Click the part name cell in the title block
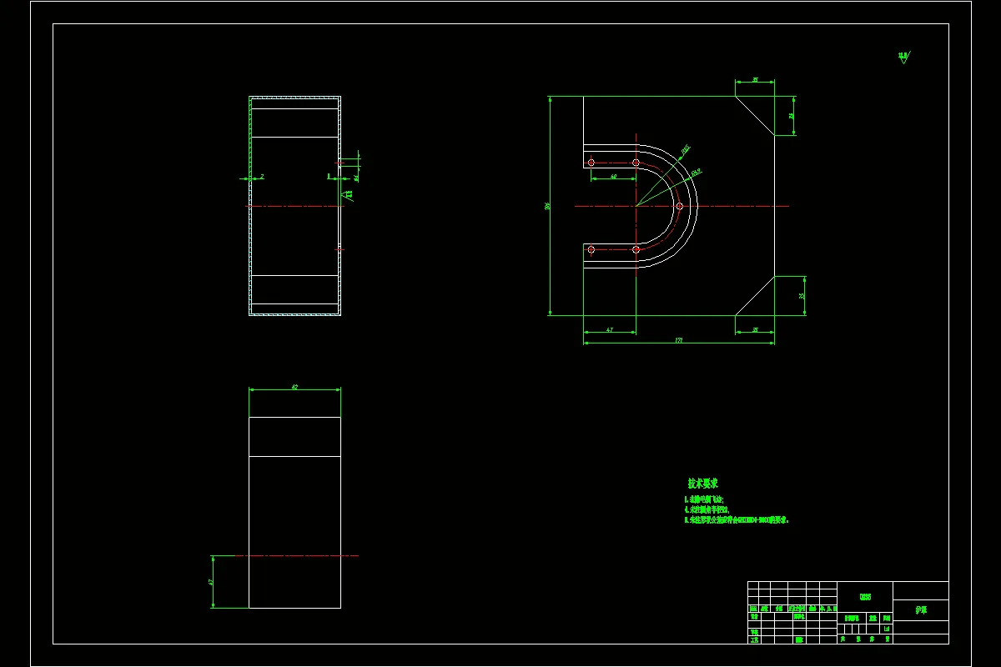 coord(921,610)
